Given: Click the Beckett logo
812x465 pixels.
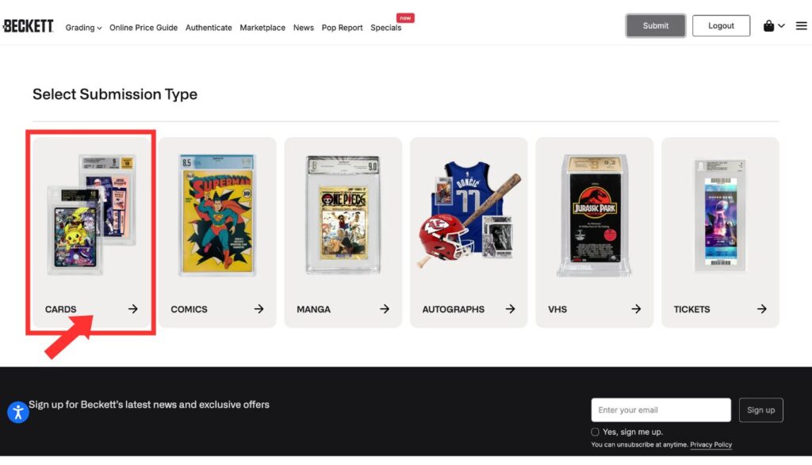Looking at the screenshot, I should point(28,26).
